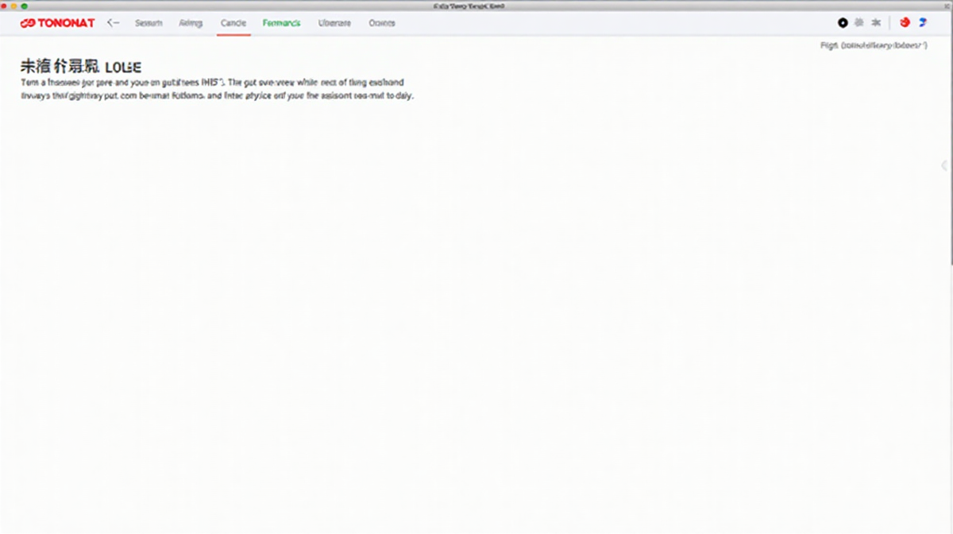Open the Aiming tab
The width and height of the screenshot is (953, 534).
tap(191, 23)
